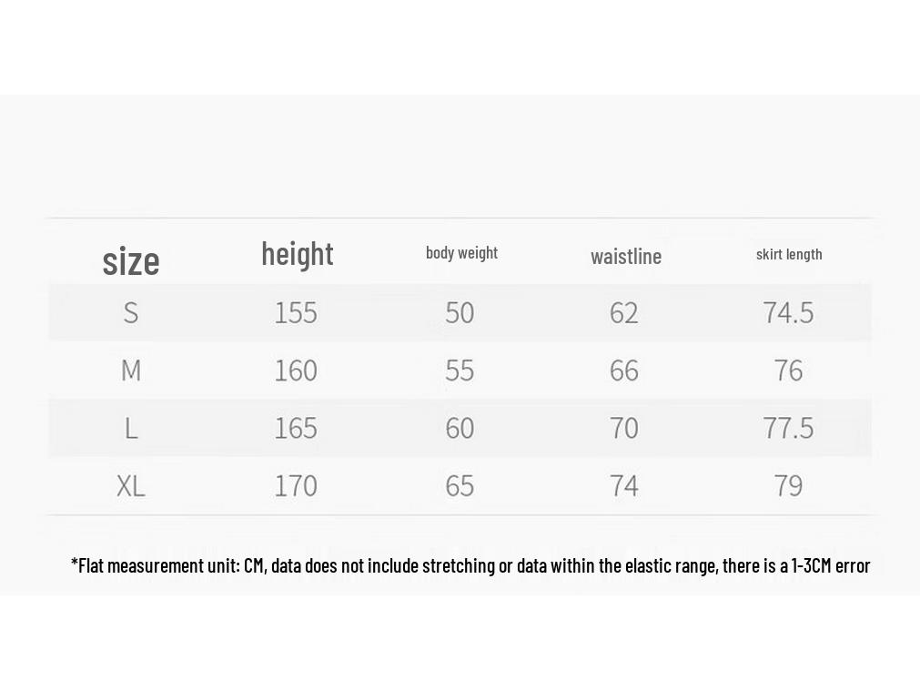The image size is (920, 691).
Task: Select the S size cell
Action: 131,312
